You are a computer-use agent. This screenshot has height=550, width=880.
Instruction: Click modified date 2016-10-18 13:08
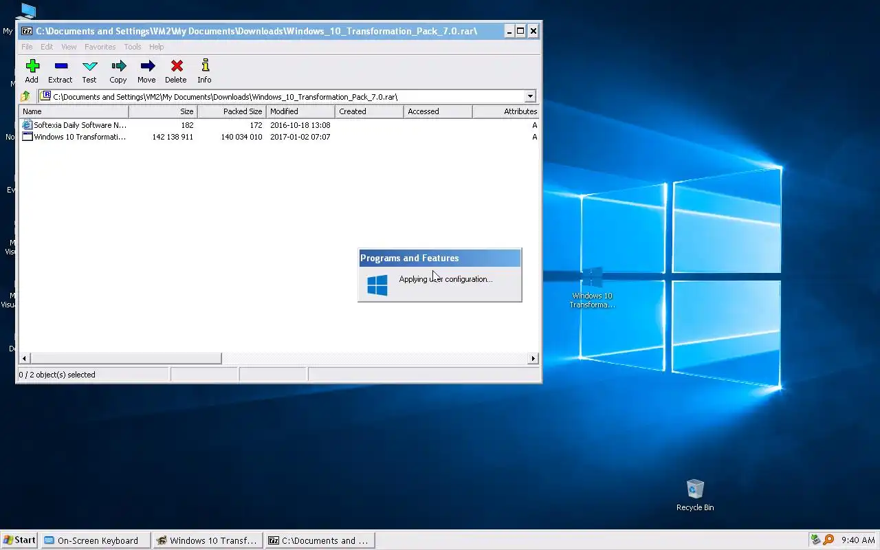[300, 125]
